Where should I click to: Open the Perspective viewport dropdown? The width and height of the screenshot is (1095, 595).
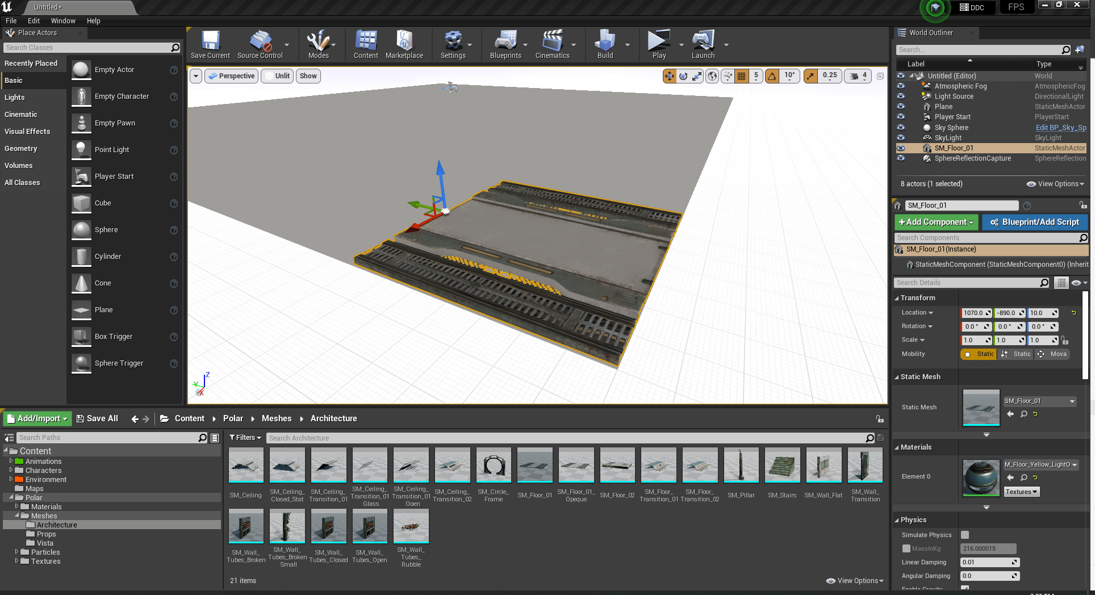(232, 76)
